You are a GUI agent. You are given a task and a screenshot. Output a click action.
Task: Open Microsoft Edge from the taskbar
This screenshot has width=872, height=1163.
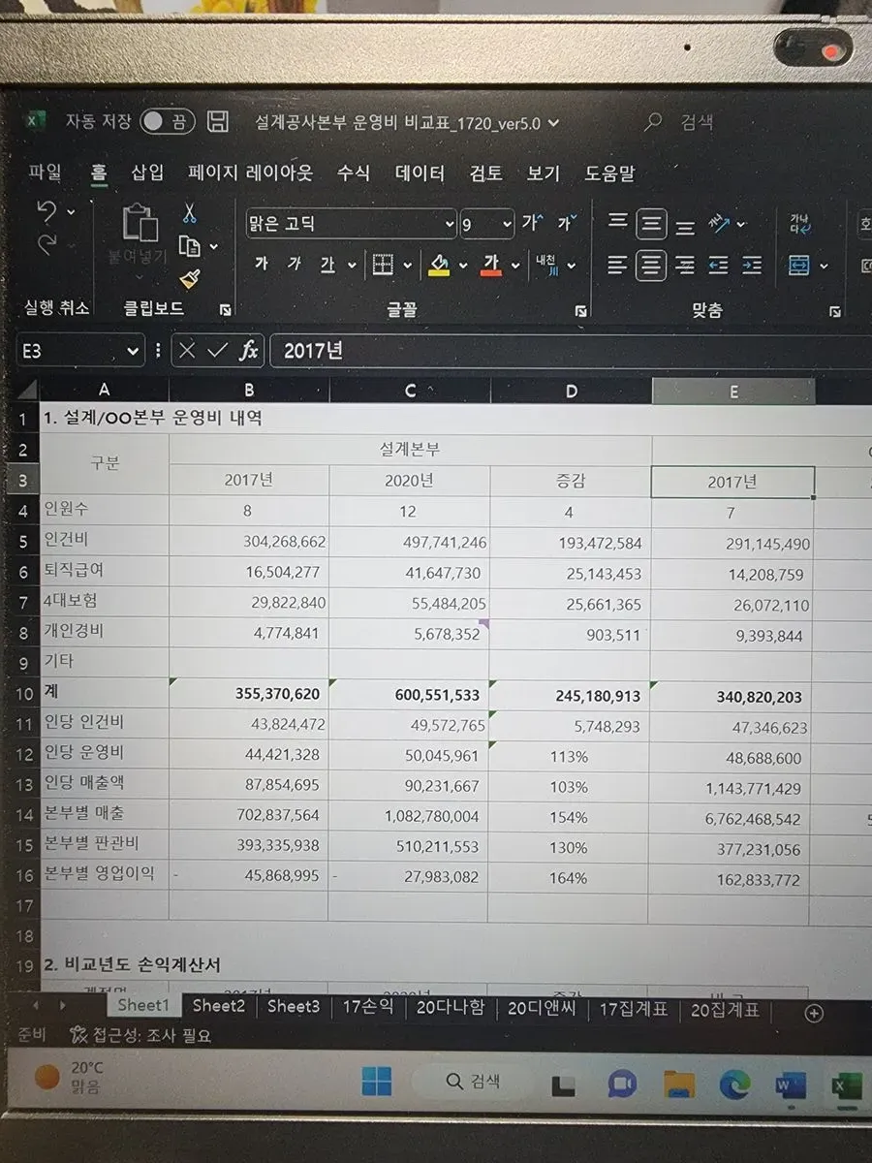(734, 1084)
